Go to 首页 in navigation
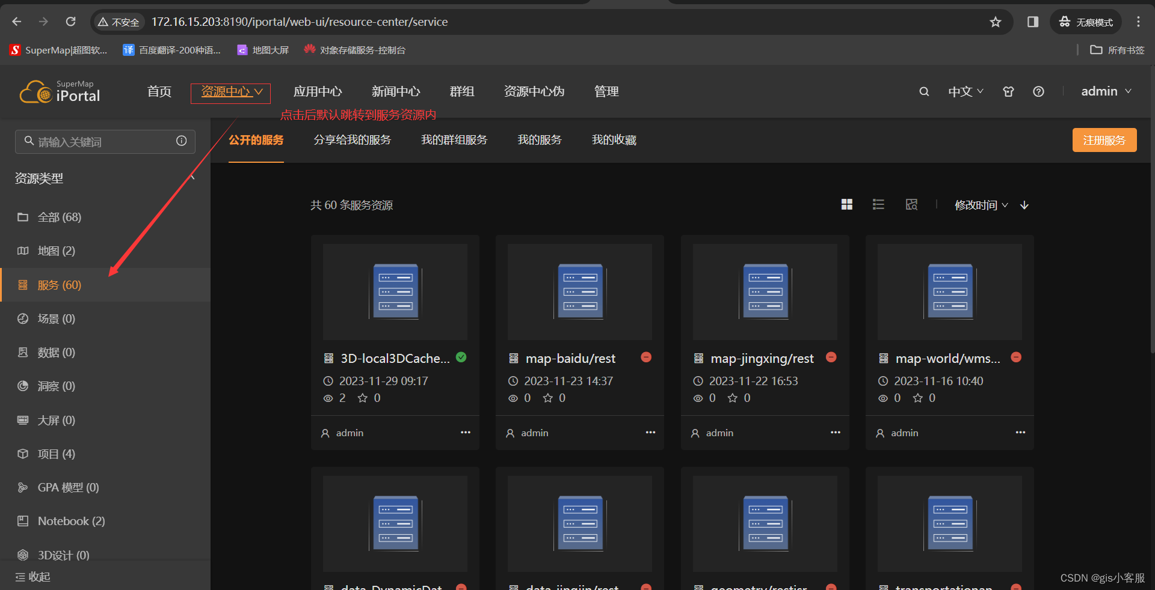The width and height of the screenshot is (1155, 590). [x=159, y=92]
